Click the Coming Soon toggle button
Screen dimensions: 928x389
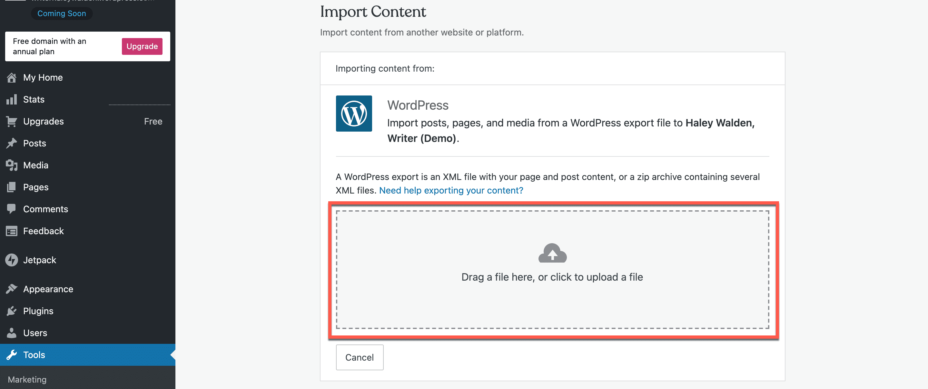62,13
